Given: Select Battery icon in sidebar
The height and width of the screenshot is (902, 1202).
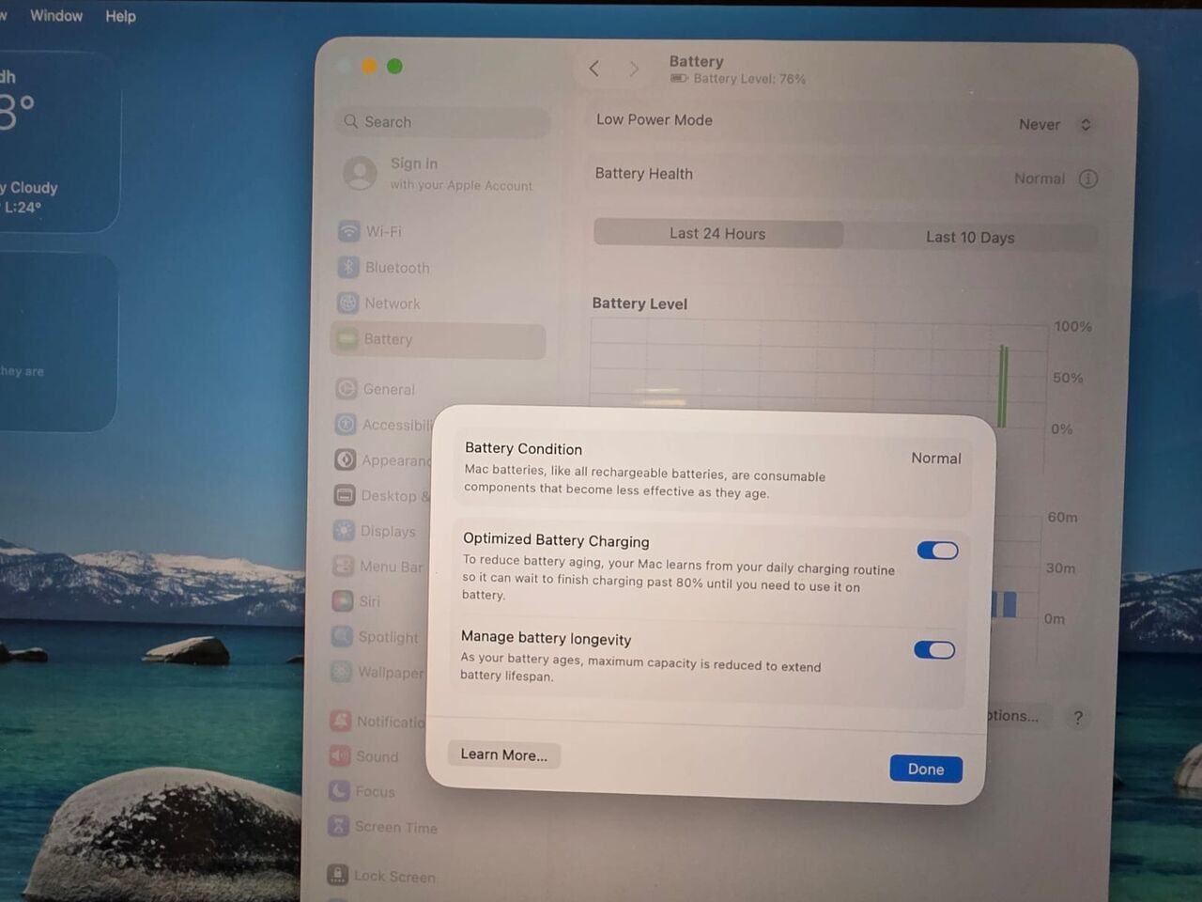Looking at the screenshot, I should point(347,338).
